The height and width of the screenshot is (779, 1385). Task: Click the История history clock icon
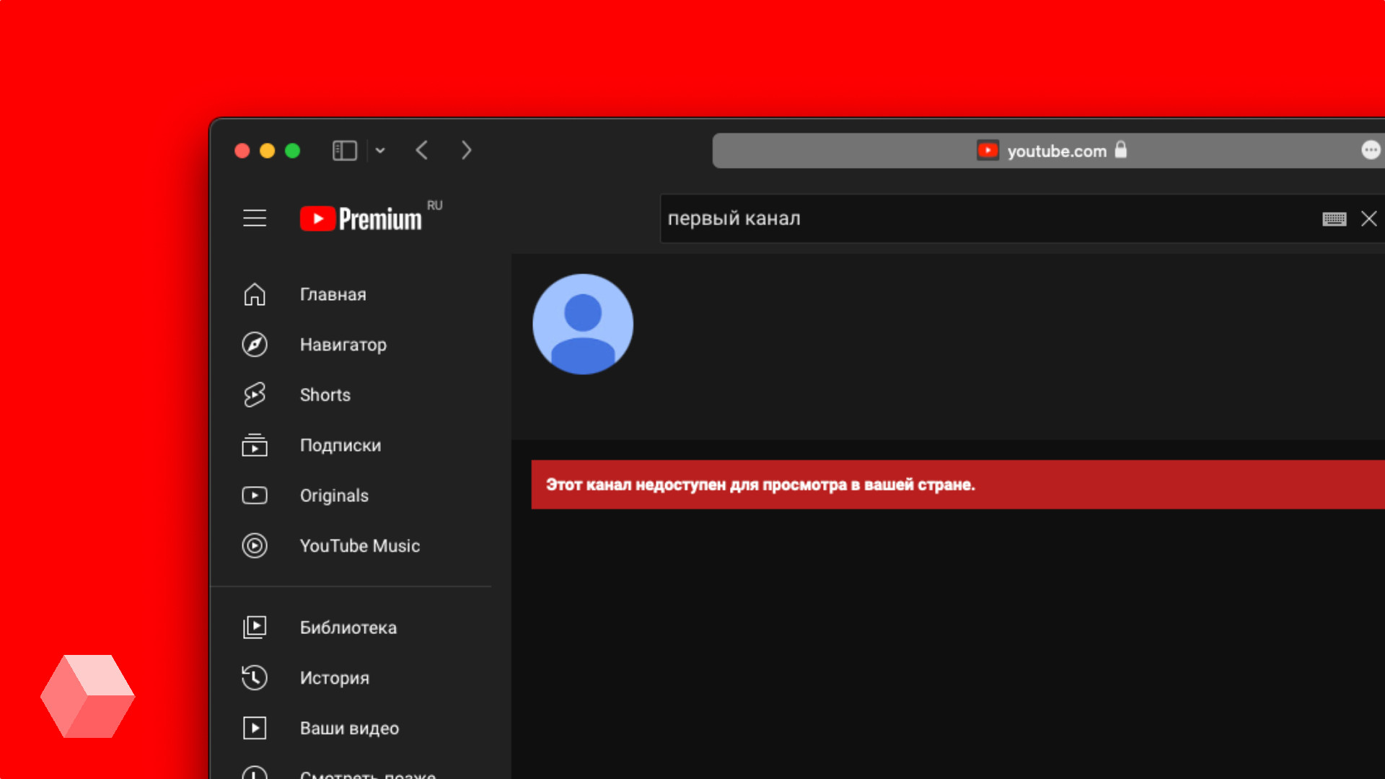255,677
